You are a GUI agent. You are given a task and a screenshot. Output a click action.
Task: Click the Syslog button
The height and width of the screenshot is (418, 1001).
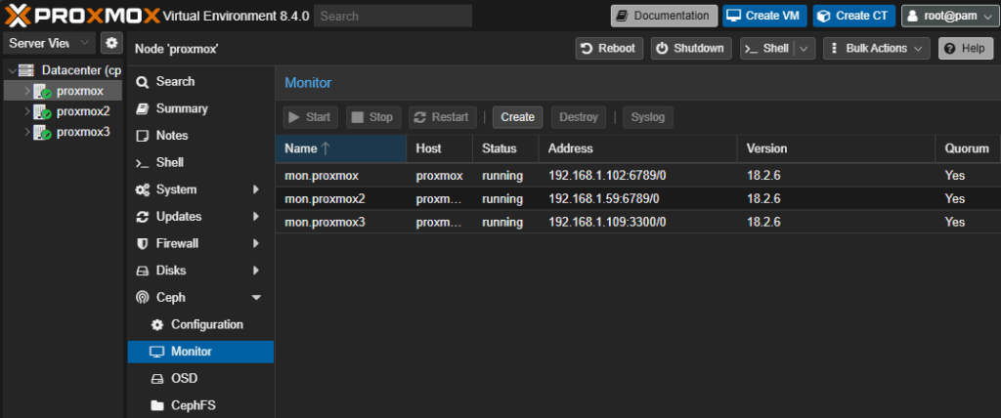pyautogui.click(x=648, y=117)
